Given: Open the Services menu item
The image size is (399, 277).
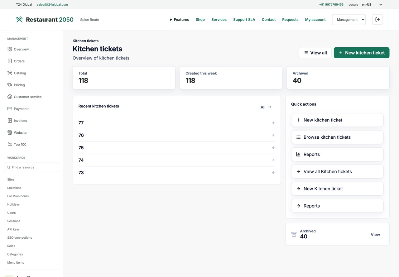Looking at the screenshot, I should tap(219, 20).
